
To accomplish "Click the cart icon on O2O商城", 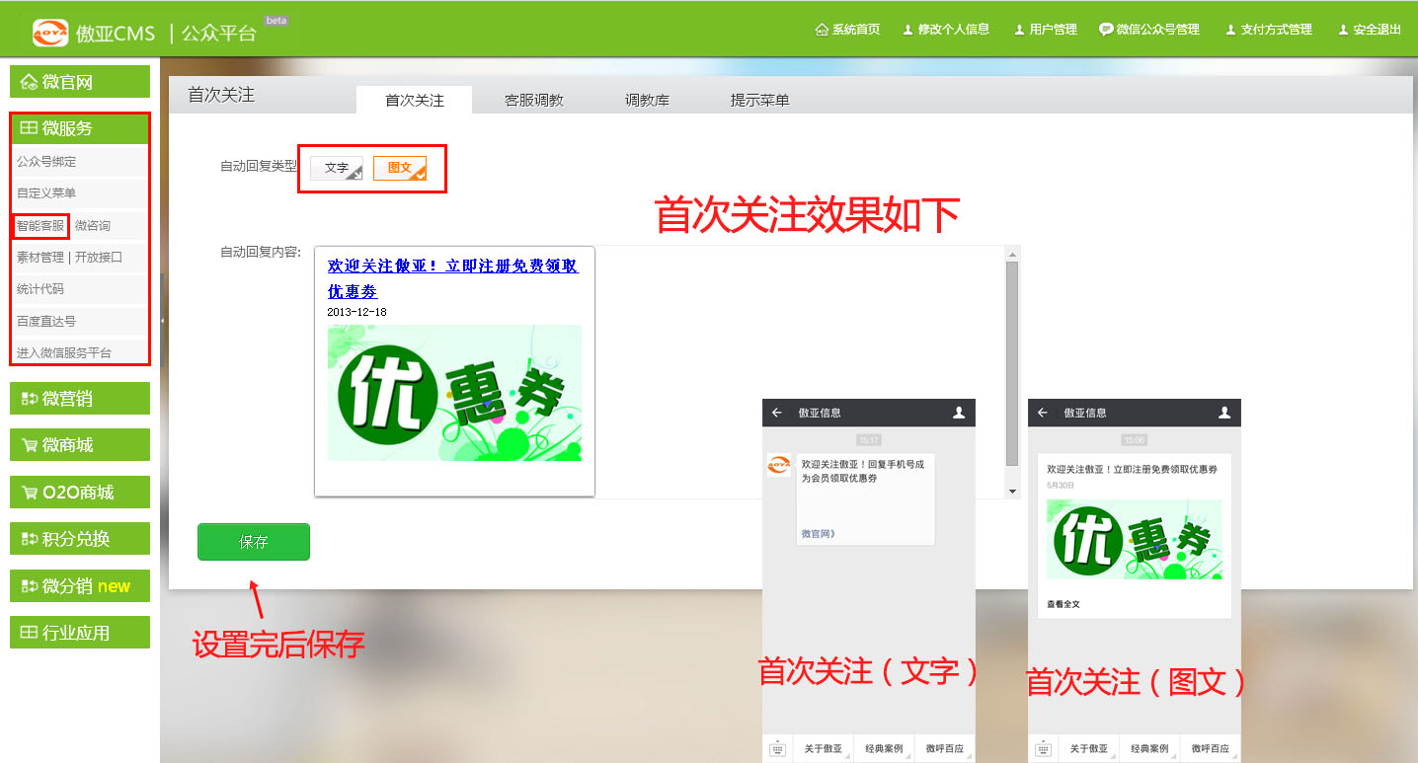I will tap(29, 493).
